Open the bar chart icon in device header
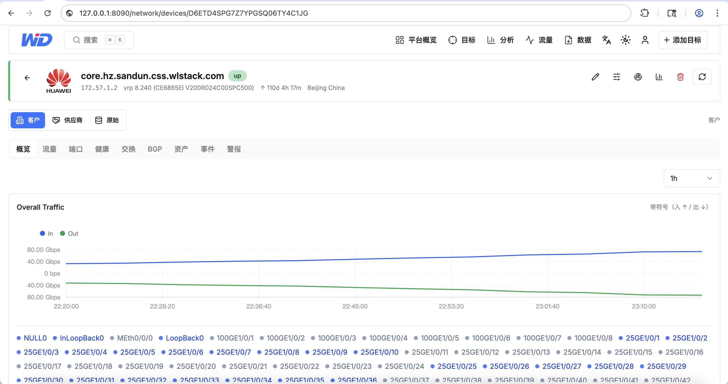728x384 pixels. pyautogui.click(x=659, y=77)
